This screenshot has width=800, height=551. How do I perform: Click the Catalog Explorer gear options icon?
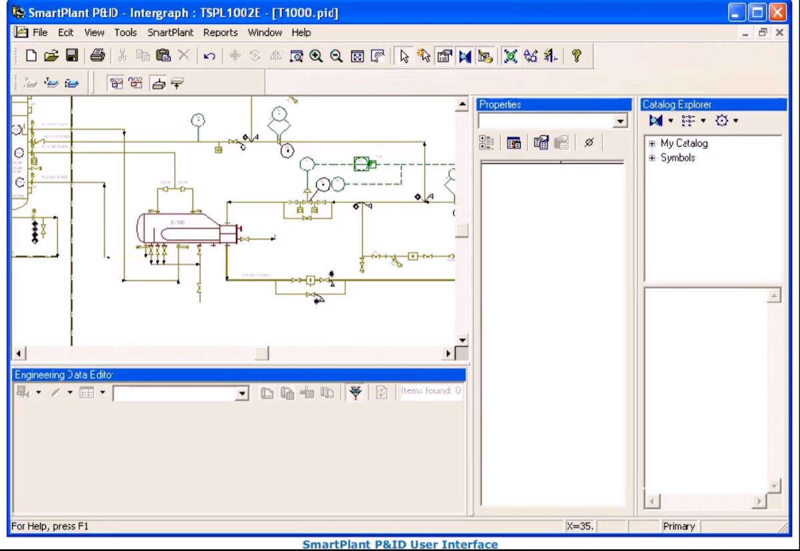pyautogui.click(x=721, y=121)
